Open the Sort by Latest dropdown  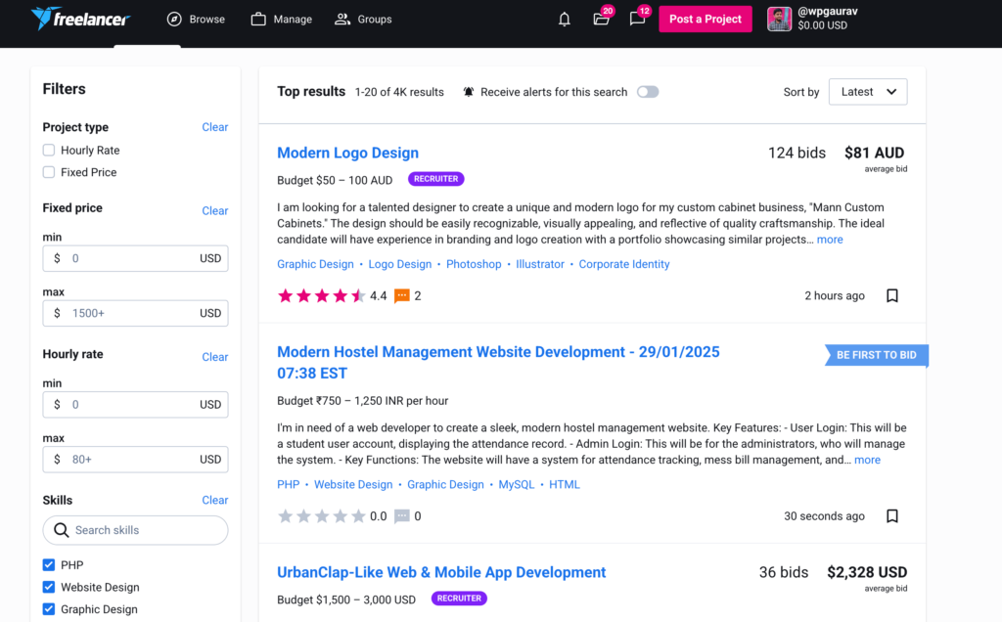point(867,92)
